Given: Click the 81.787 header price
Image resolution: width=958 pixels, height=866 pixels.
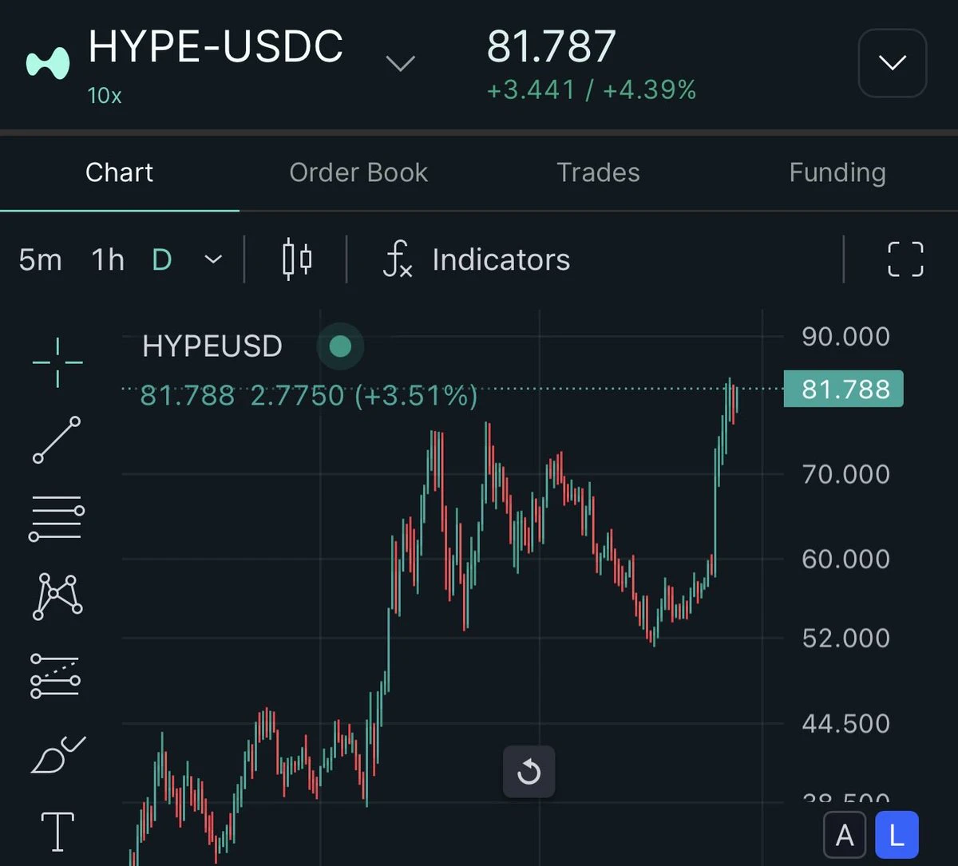Looking at the screenshot, I should point(552,46).
